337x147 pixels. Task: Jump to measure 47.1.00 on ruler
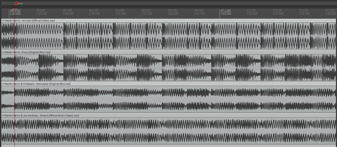(x=225, y=11)
